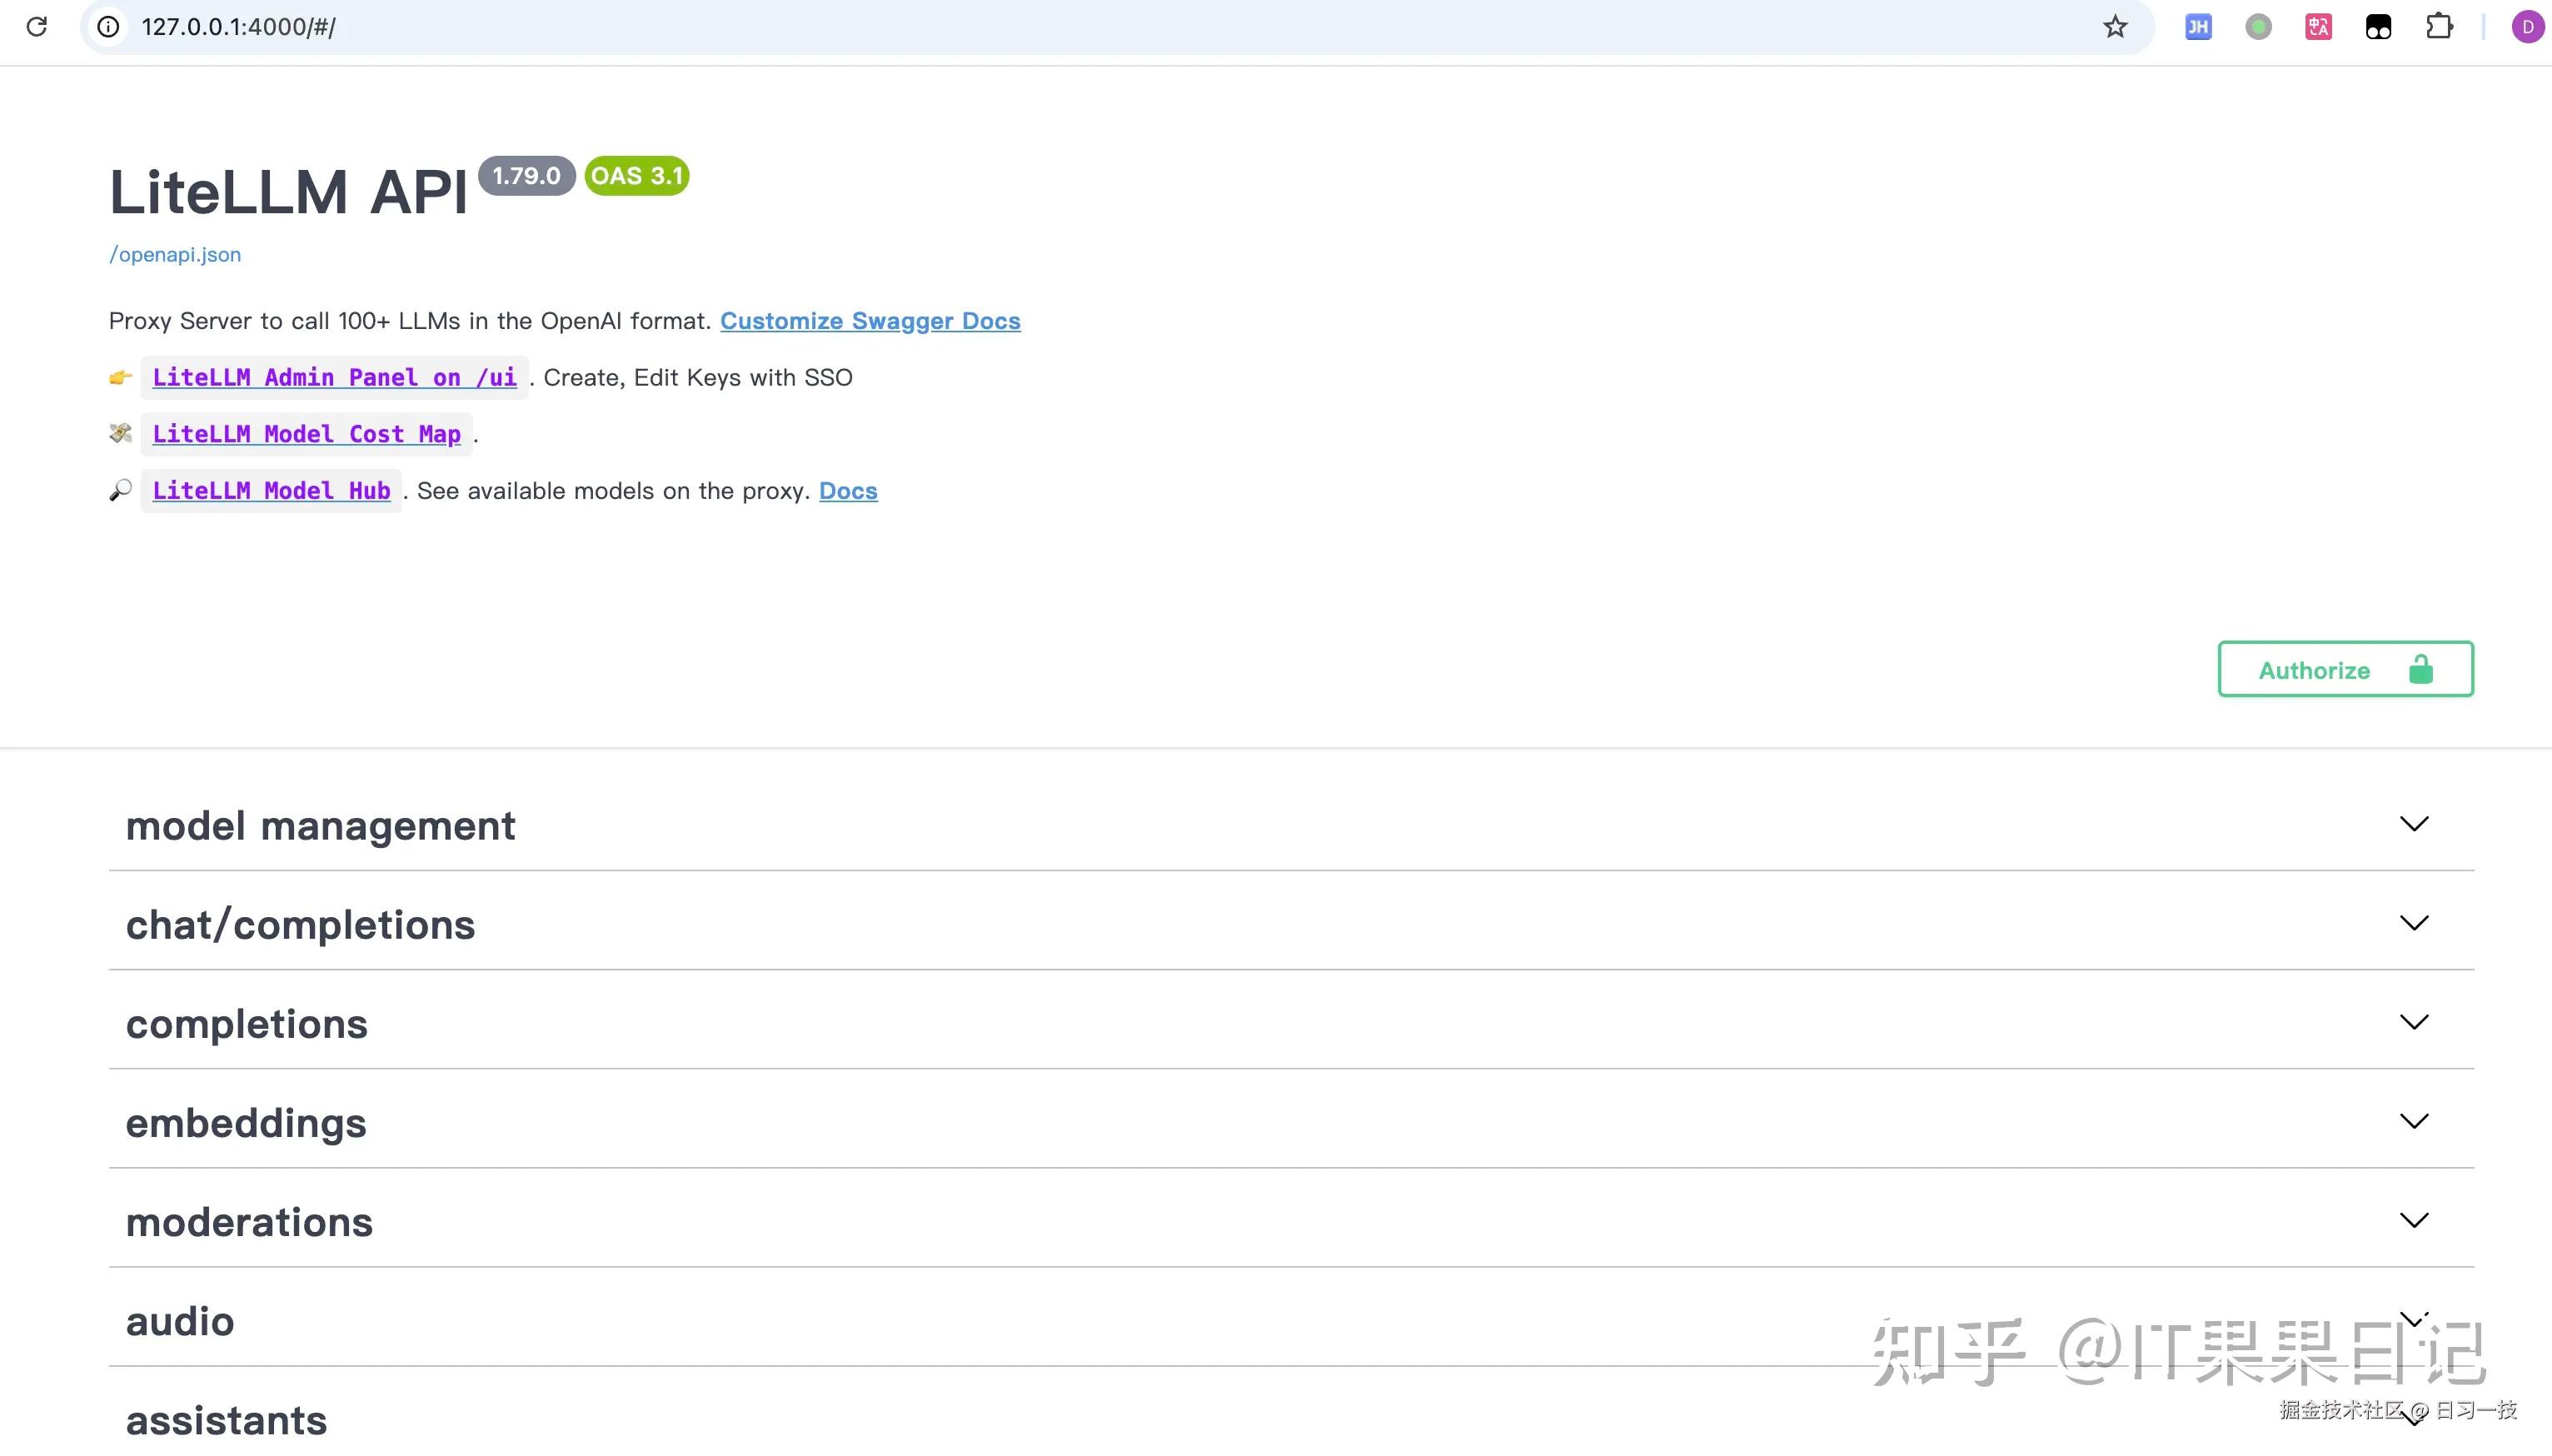Screen dimensions: 2552x1456
Task: Reload the page with the refresh icon
Action: pos(37,26)
